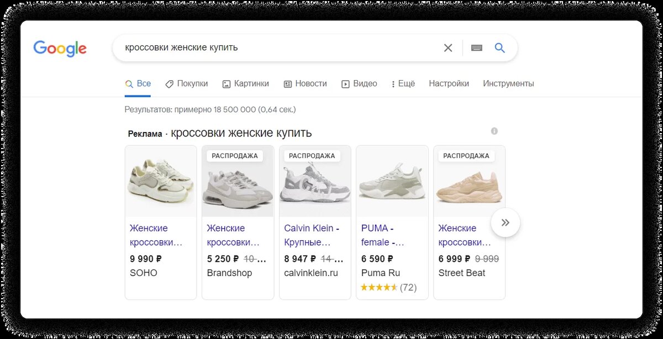Click the 6 999 ₽ price

(454, 258)
